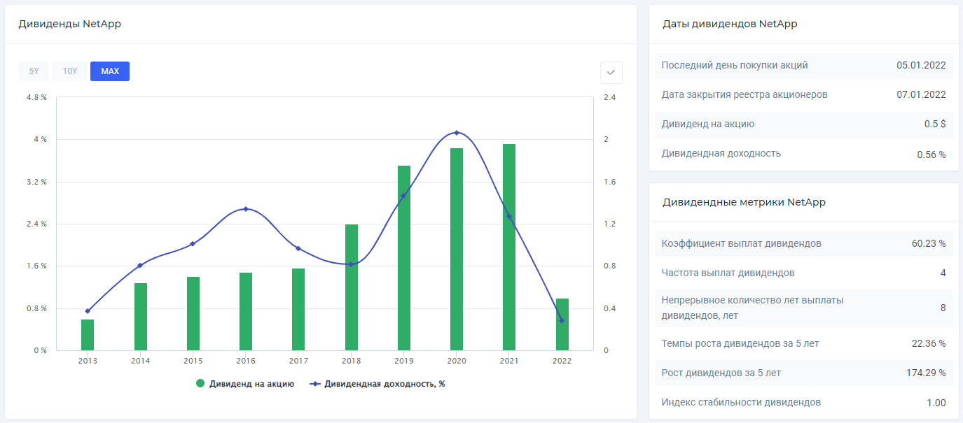Click the 'Дивидендная доходность' 0.56 % value
Screen dimensions: 963x423
point(931,154)
